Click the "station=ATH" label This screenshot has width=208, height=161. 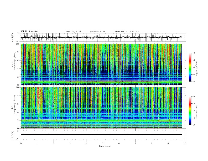click(97, 32)
